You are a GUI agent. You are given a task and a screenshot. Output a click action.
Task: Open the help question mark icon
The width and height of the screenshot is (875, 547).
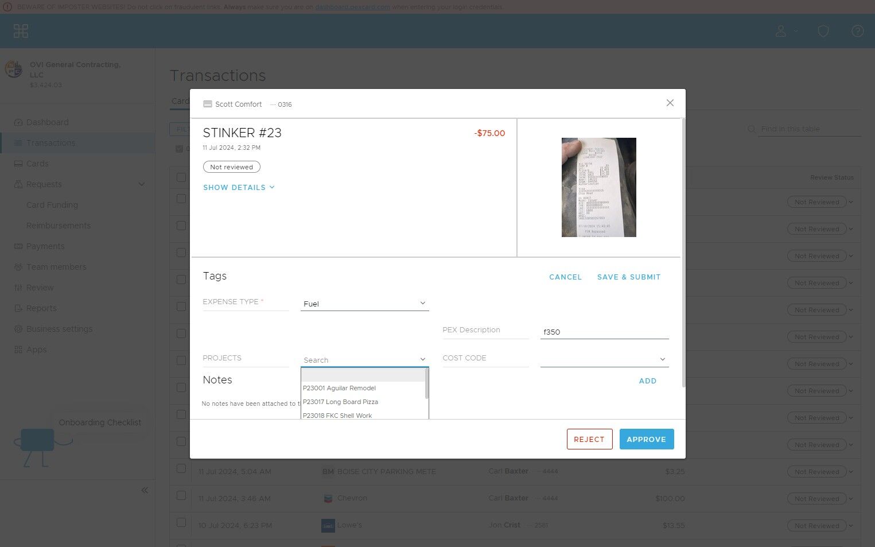(857, 31)
